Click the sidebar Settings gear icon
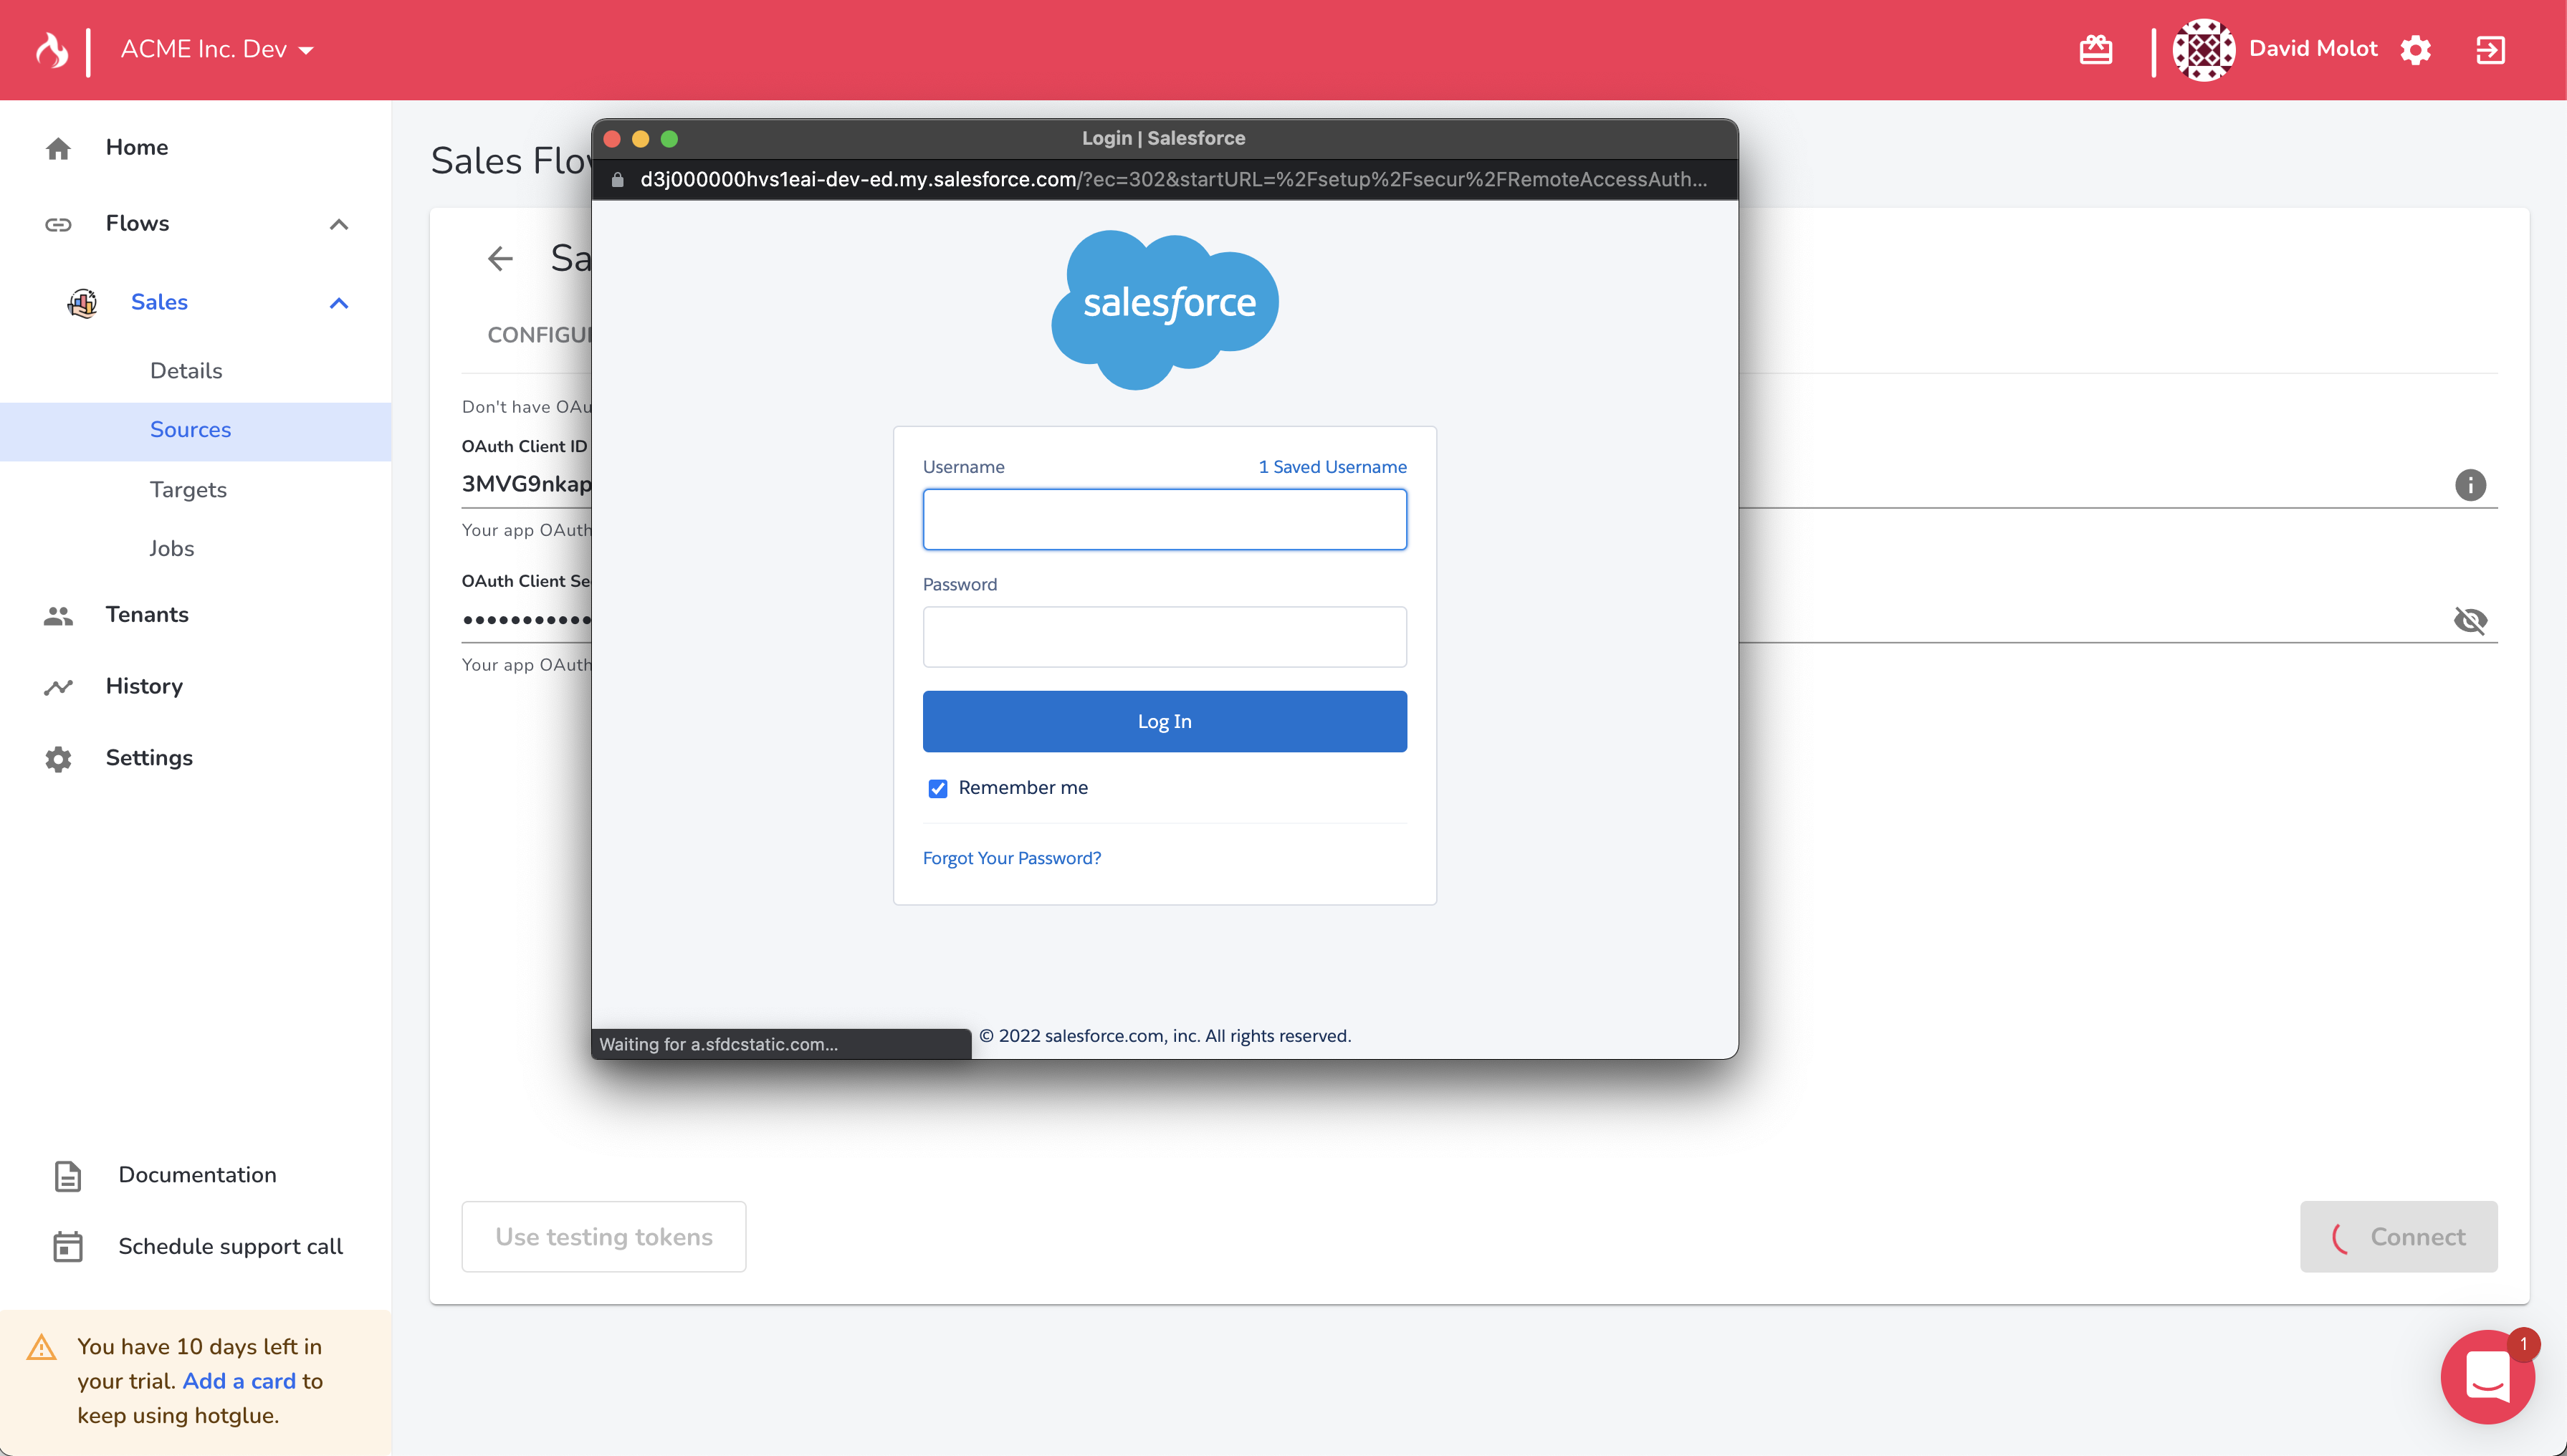Image resolution: width=2567 pixels, height=1456 pixels. (x=58, y=759)
